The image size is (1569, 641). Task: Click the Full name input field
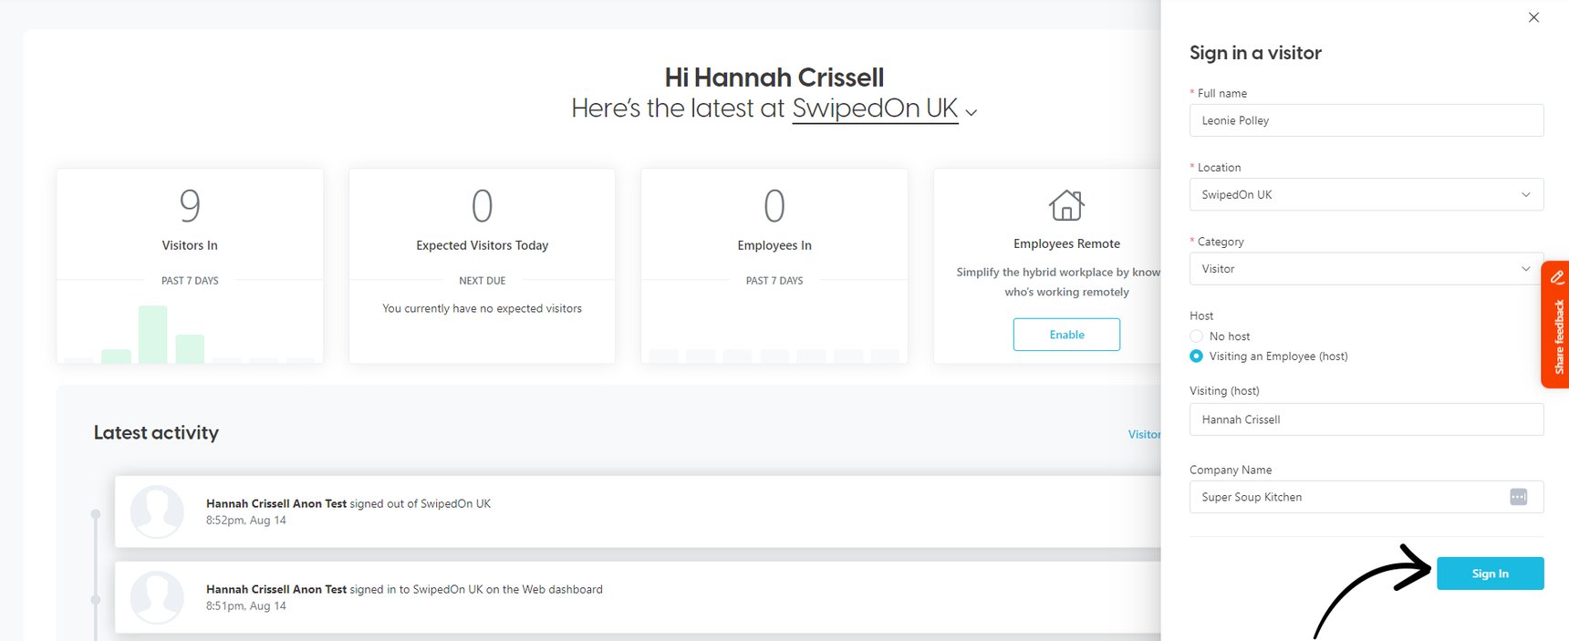(1366, 120)
